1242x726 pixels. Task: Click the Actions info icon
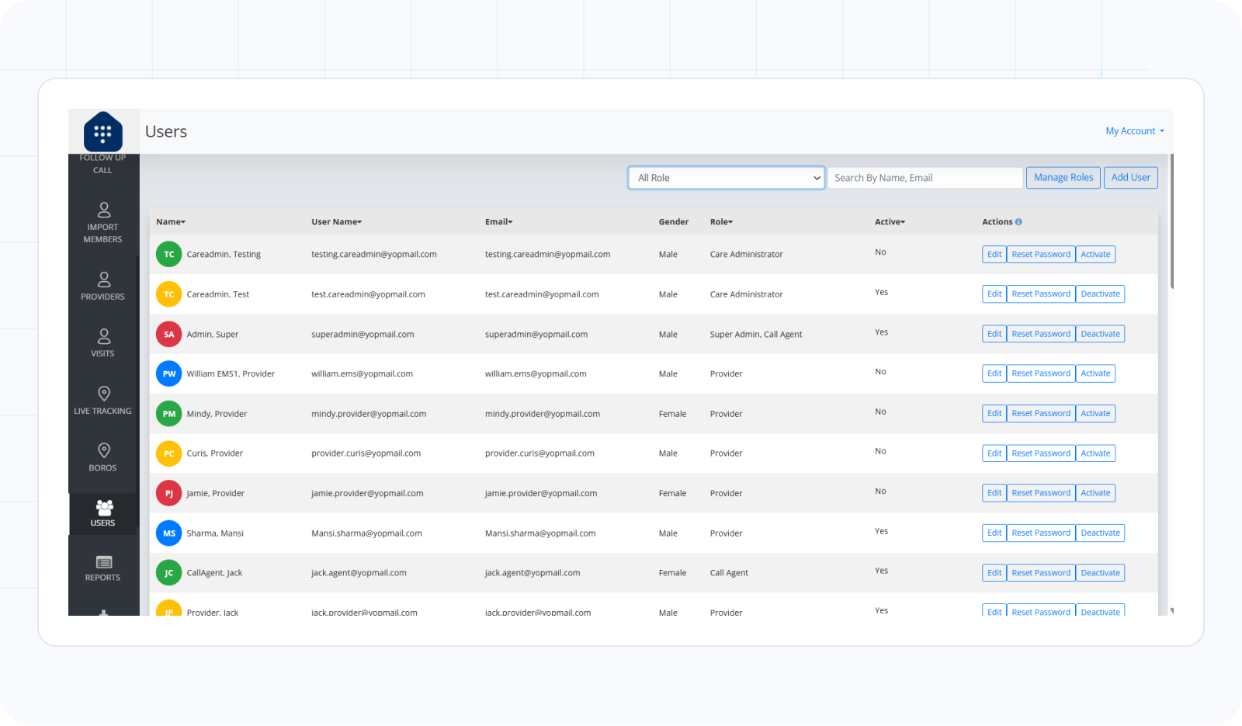[1018, 222]
